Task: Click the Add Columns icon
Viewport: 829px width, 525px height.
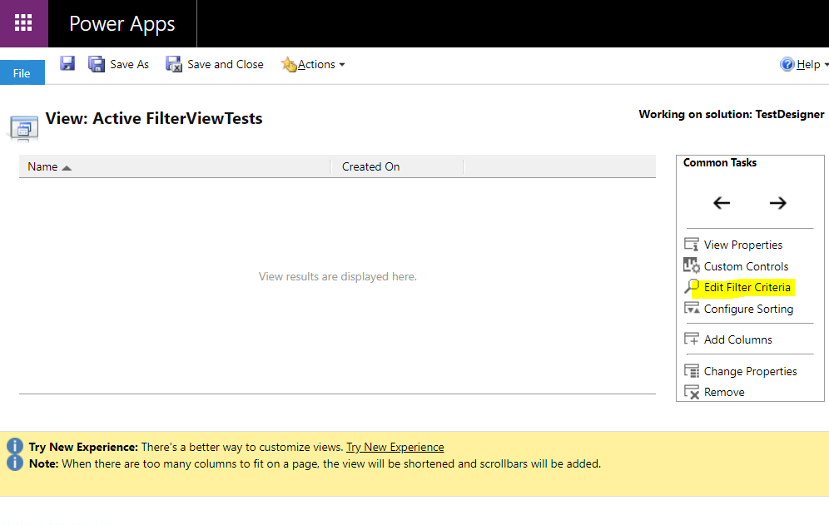Action: (692, 339)
